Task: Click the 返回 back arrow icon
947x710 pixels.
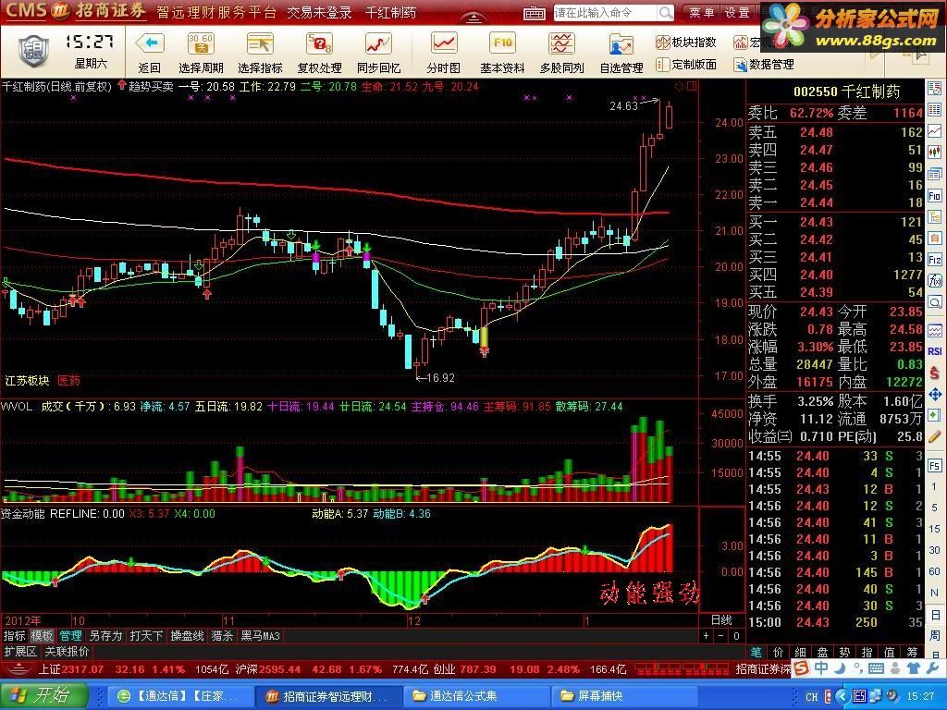Action: [149, 43]
